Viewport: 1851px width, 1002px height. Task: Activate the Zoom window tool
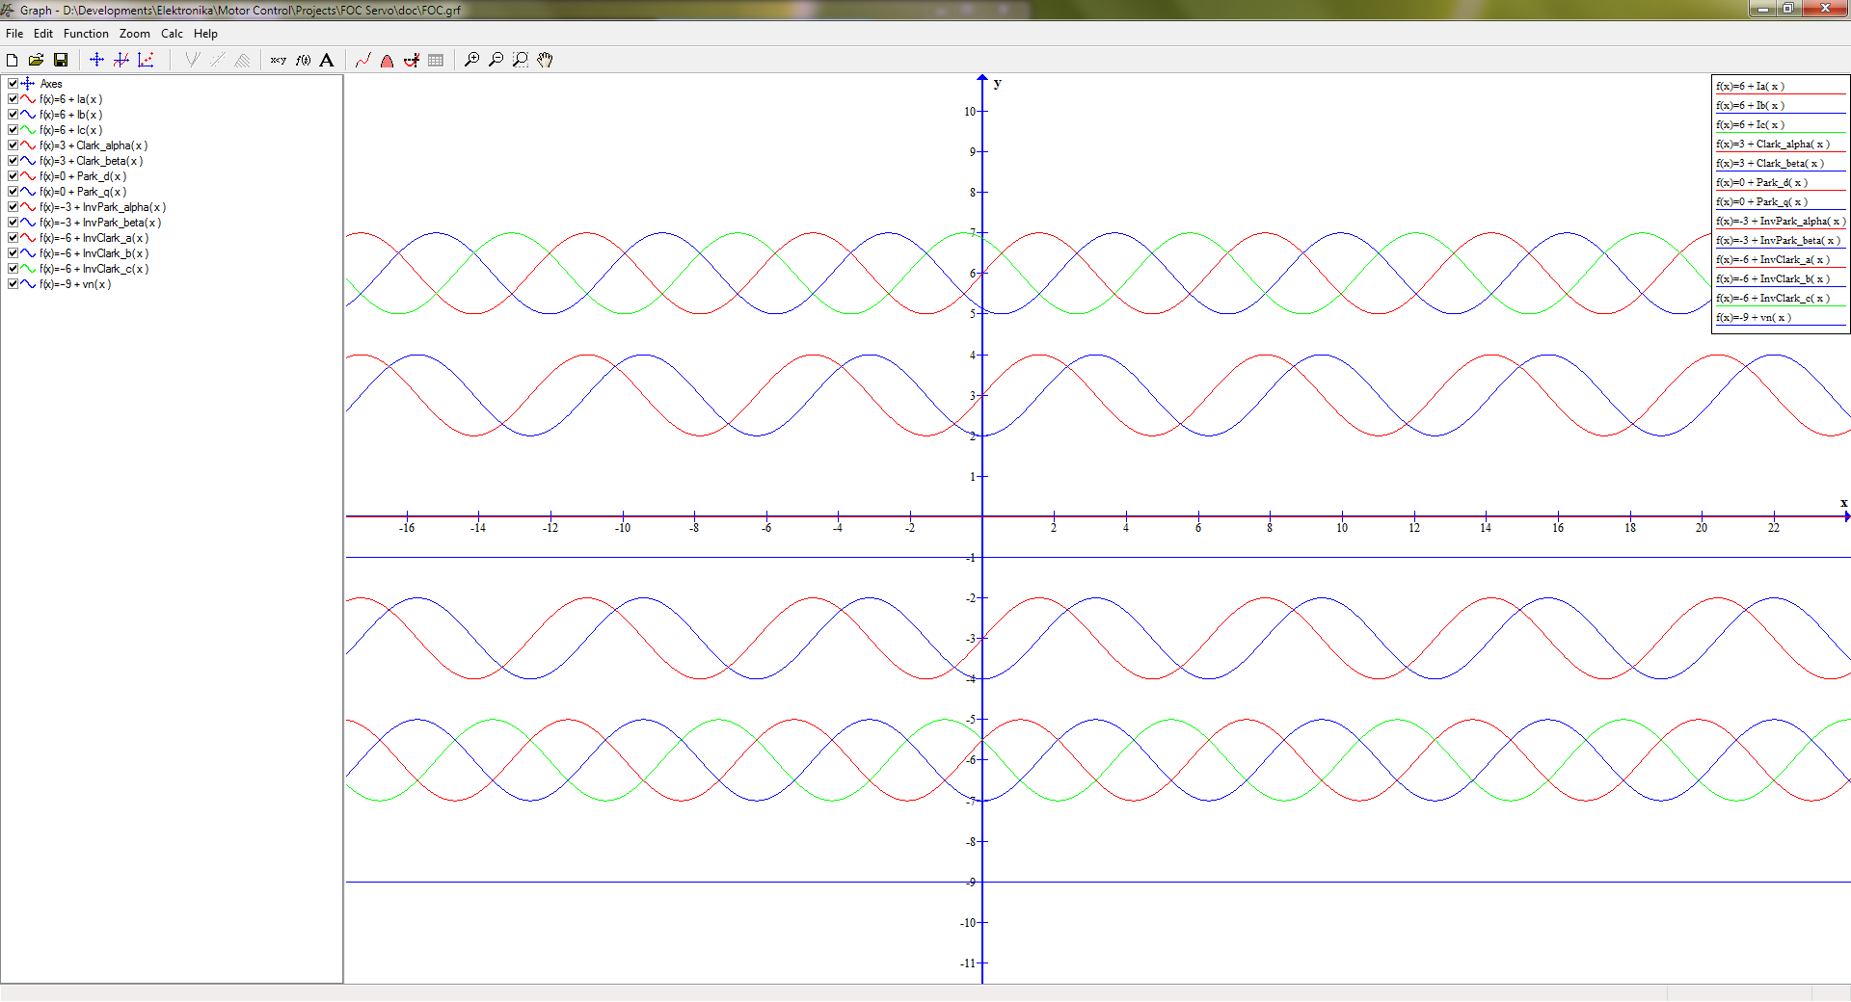[521, 60]
